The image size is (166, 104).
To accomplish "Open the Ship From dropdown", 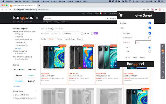I will pos(71,34).
